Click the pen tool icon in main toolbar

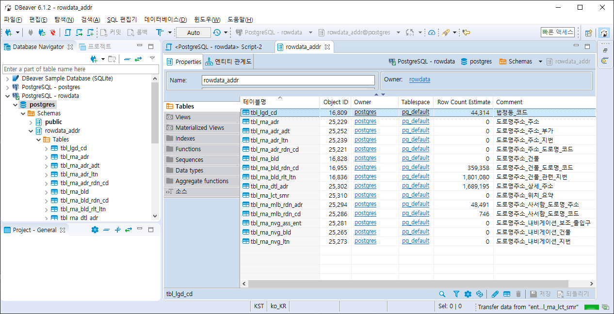tap(446, 32)
